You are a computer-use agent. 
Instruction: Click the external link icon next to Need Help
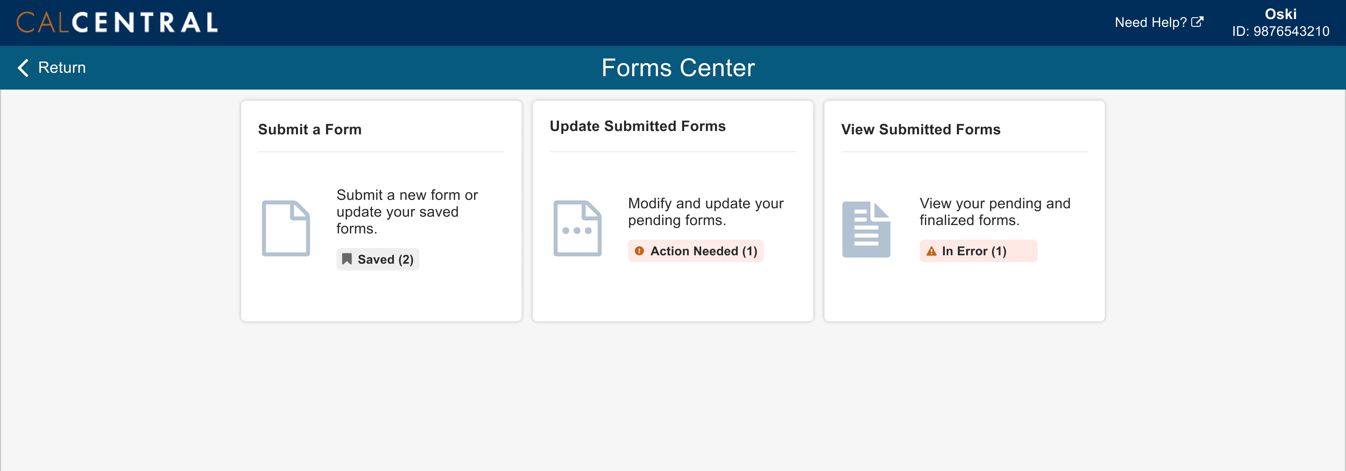pos(1197,22)
